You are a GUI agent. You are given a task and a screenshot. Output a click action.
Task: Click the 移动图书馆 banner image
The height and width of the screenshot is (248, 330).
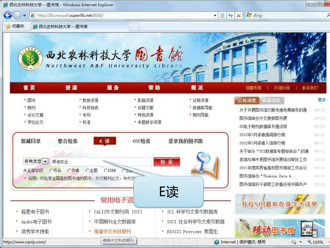pos(280,229)
